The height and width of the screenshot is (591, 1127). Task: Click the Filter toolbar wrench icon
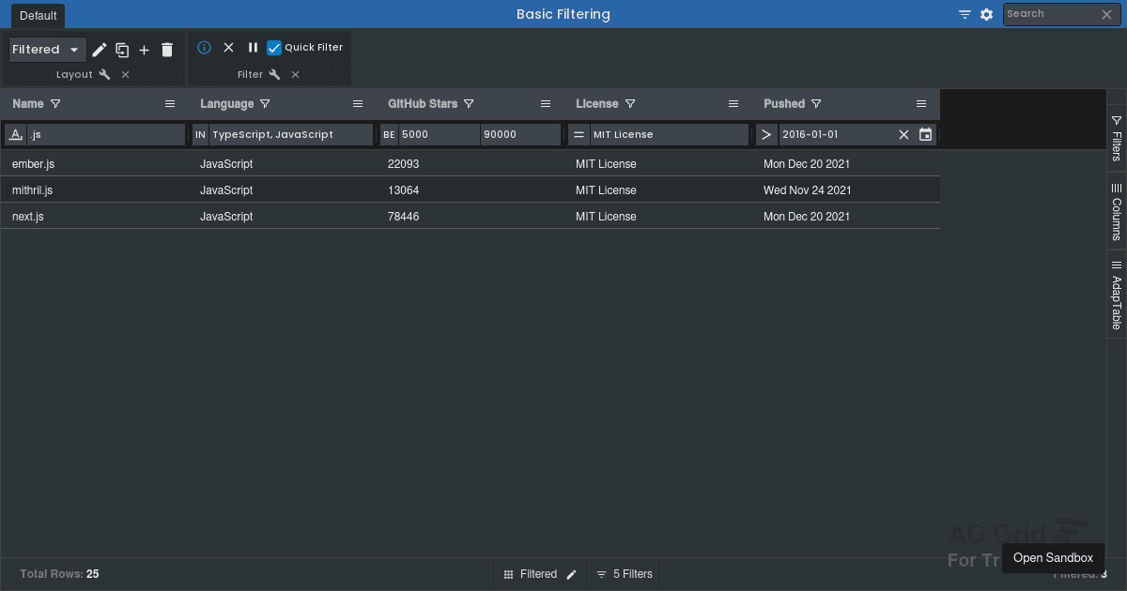pyautogui.click(x=274, y=75)
